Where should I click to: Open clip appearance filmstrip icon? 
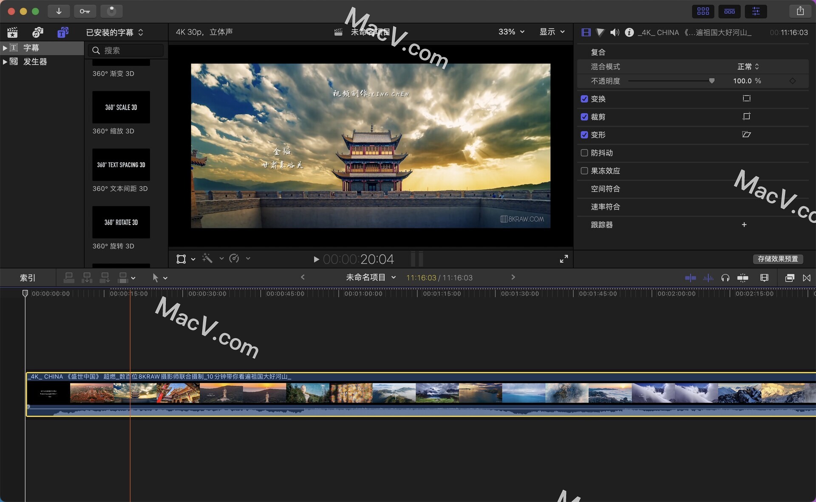pos(764,278)
